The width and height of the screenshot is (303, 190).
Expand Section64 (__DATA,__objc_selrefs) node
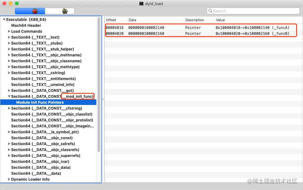[9, 144]
